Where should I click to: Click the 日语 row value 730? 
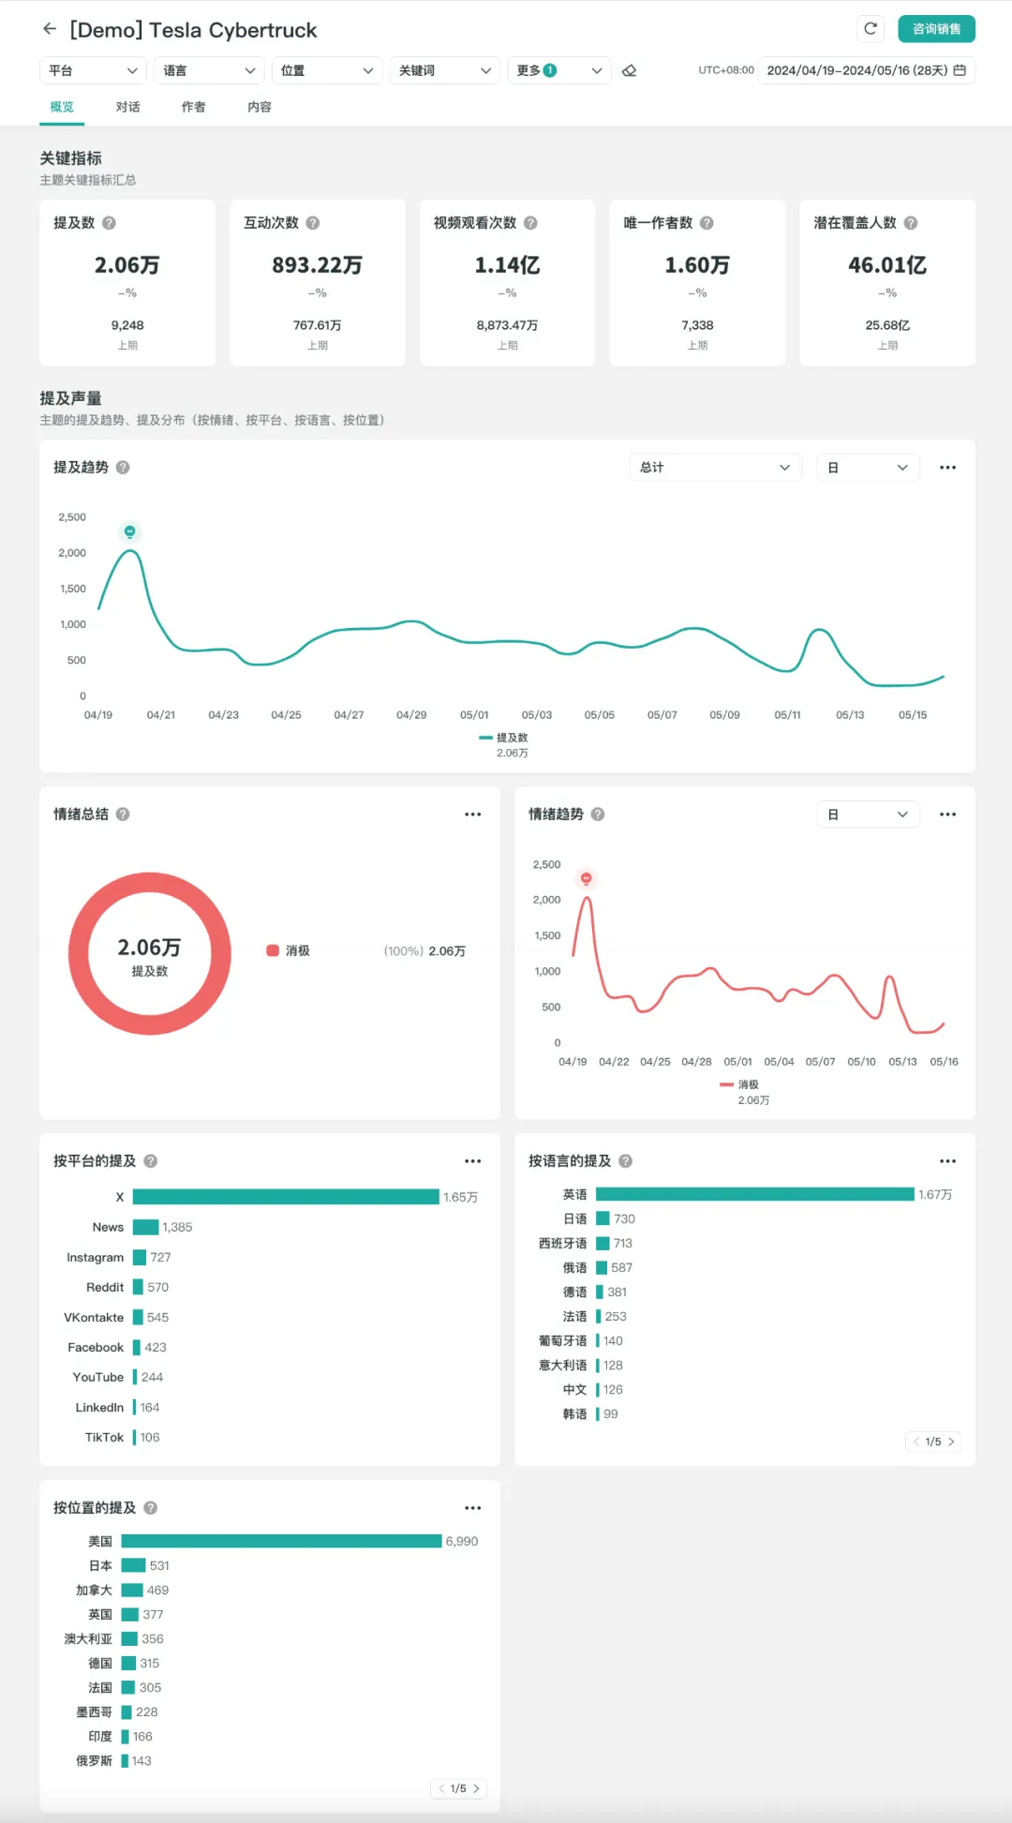tap(624, 1218)
